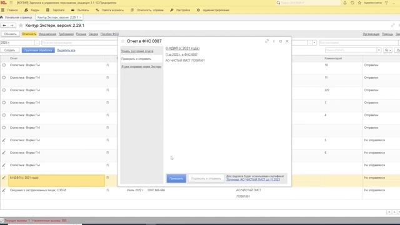Click the Обновить button
This screenshot has height=225, width=400.
[10, 34]
